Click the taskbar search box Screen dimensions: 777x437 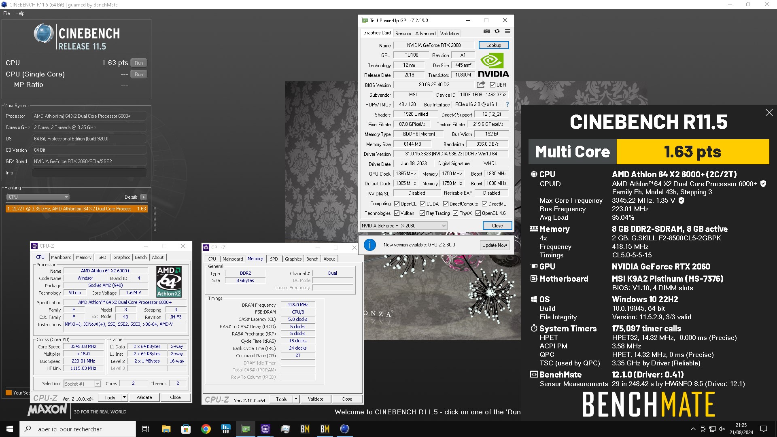[x=78, y=429]
